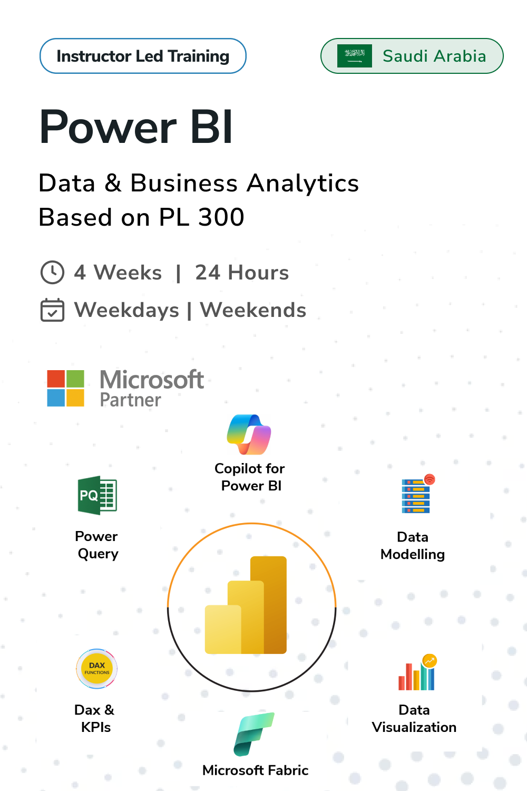Click the calendar icon beside Weekdays

(x=52, y=310)
